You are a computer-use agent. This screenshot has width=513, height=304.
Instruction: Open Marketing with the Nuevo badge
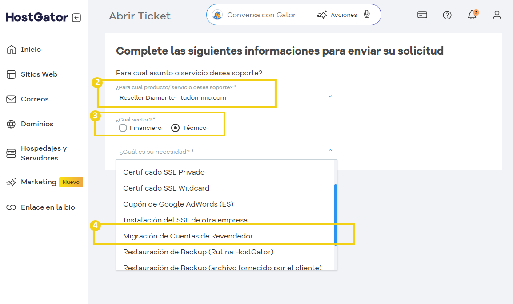[x=38, y=182]
